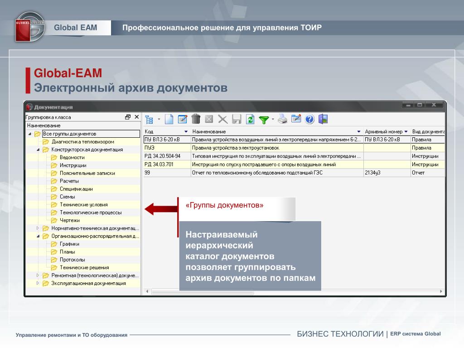Click horizontal scrollbar right arrow
This screenshot has height=348, width=464.
[441, 291]
